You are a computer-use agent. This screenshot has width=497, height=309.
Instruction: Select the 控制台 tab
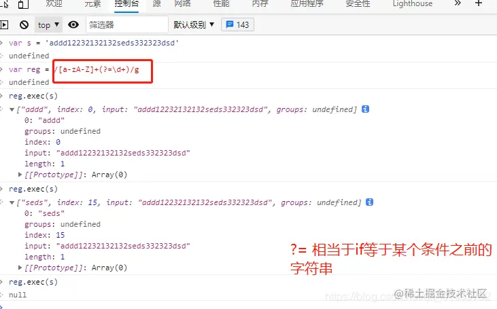[x=126, y=4]
